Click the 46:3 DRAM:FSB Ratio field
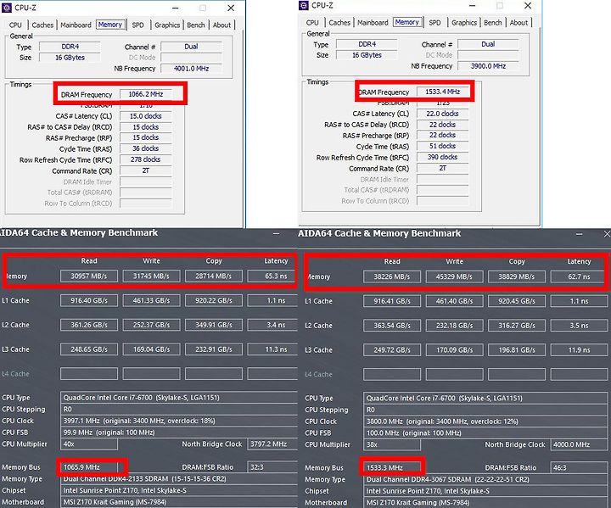This screenshot has width=611, height=508. (579, 468)
